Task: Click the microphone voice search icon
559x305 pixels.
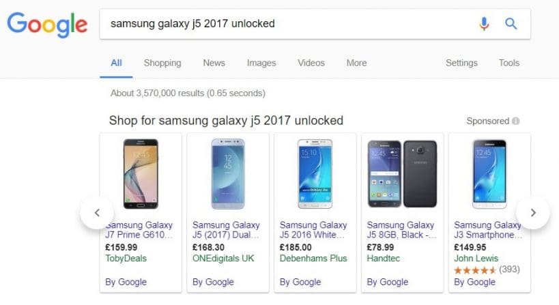Action: pyautogui.click(x=484, y=24)
